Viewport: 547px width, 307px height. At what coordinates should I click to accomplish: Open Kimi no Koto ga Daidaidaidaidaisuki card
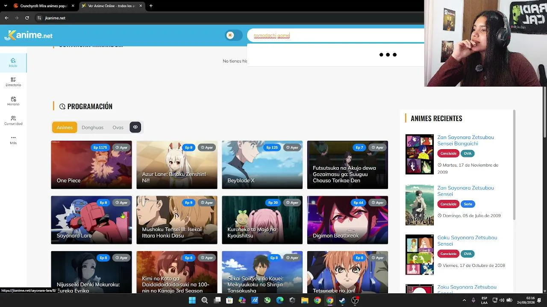click(177, 272)
